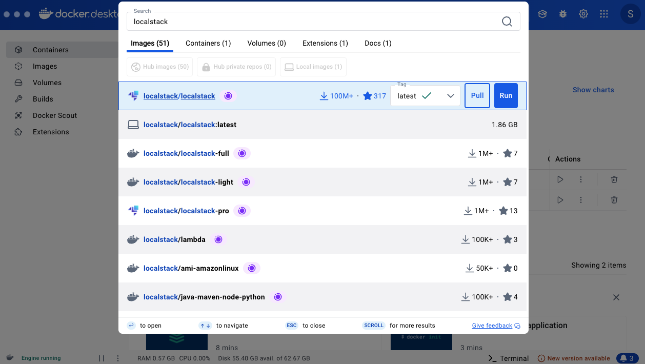
Task: Click the badge next to localstack/localstack-full
Action: [242, 153]
